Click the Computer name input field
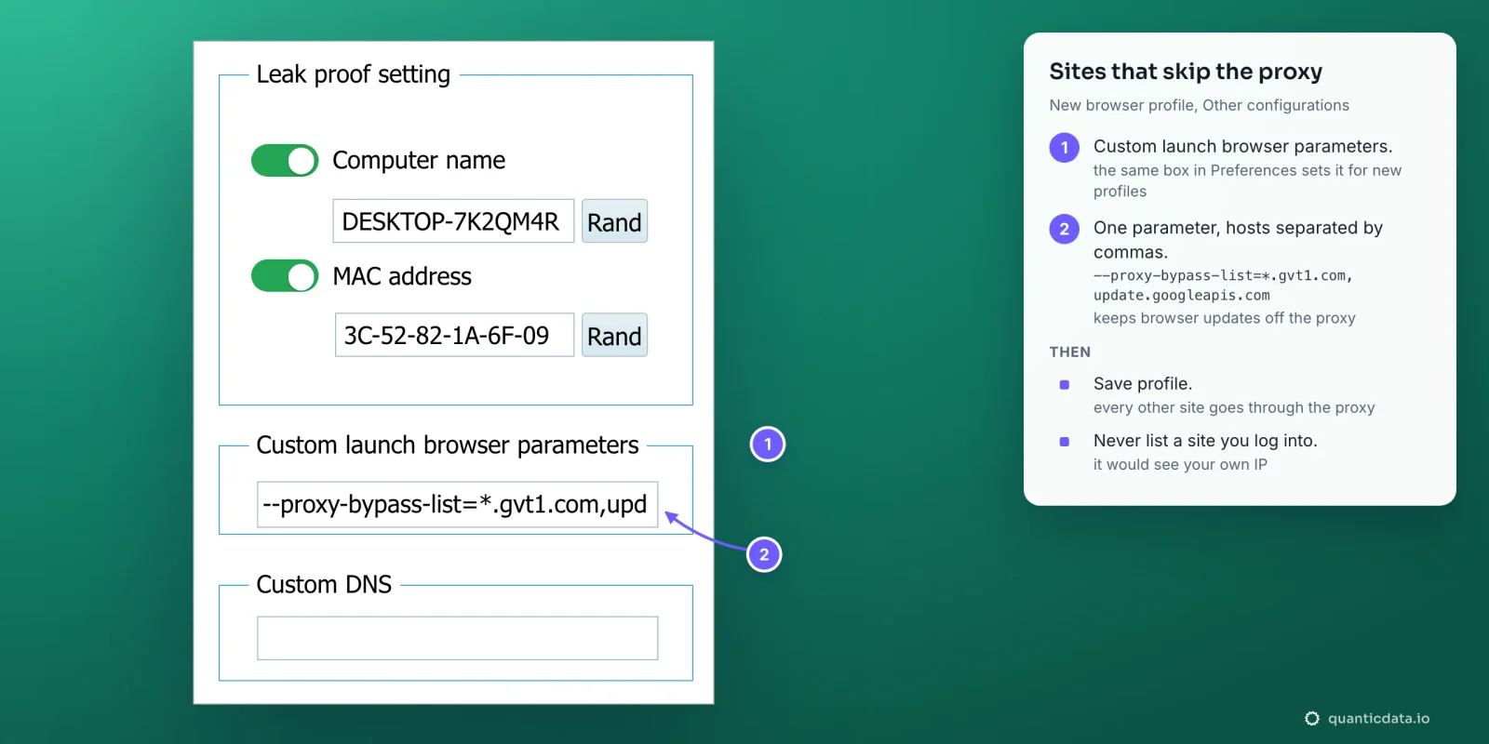 pos(453,221)
